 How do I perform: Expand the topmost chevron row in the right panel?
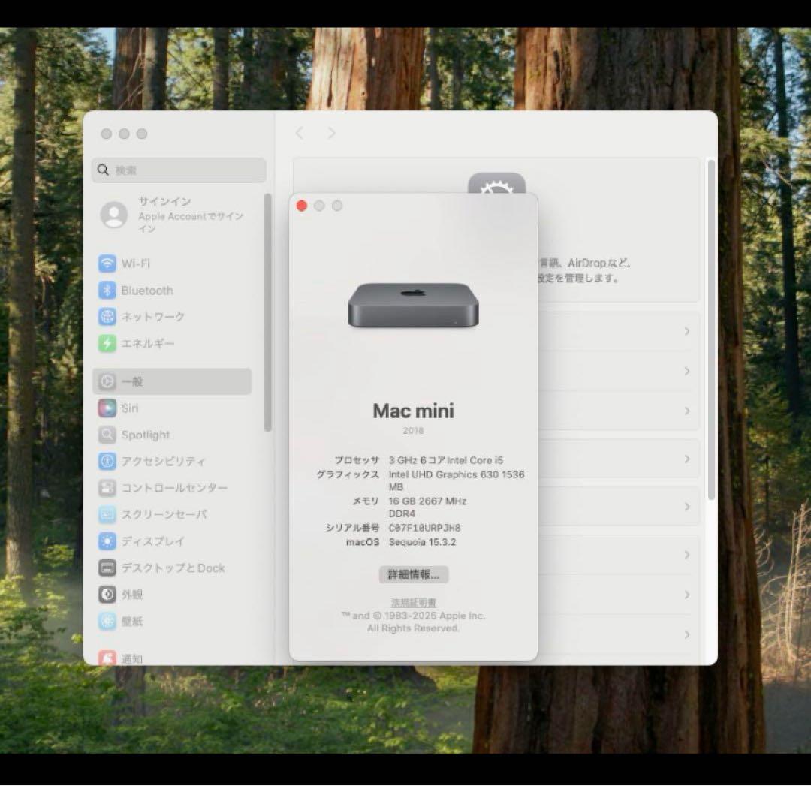tap(689, 331)
